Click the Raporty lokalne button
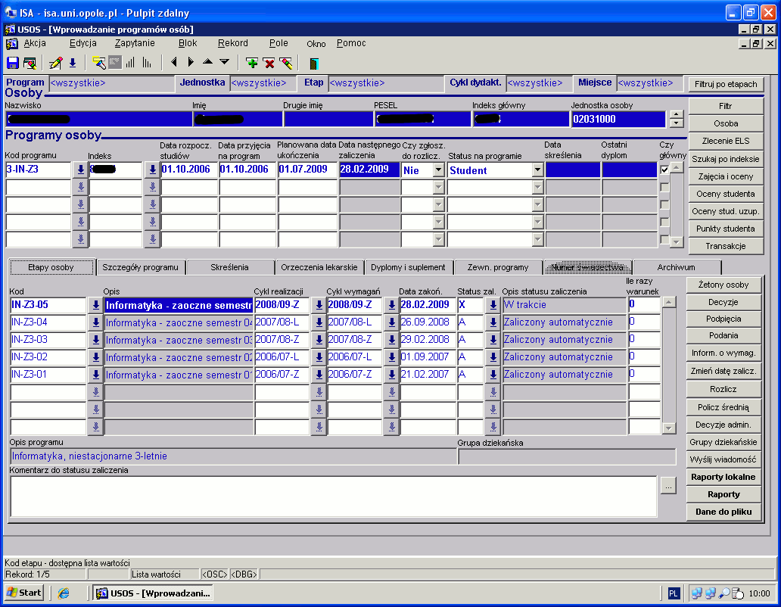 [723, 477]
